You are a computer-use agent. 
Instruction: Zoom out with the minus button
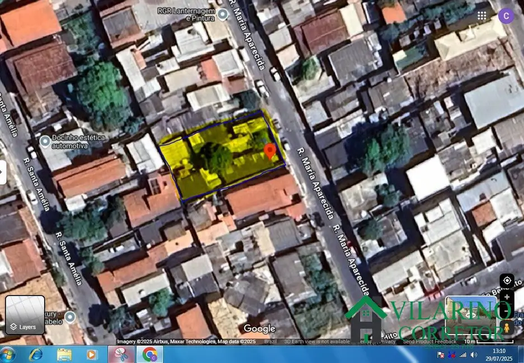507,310
